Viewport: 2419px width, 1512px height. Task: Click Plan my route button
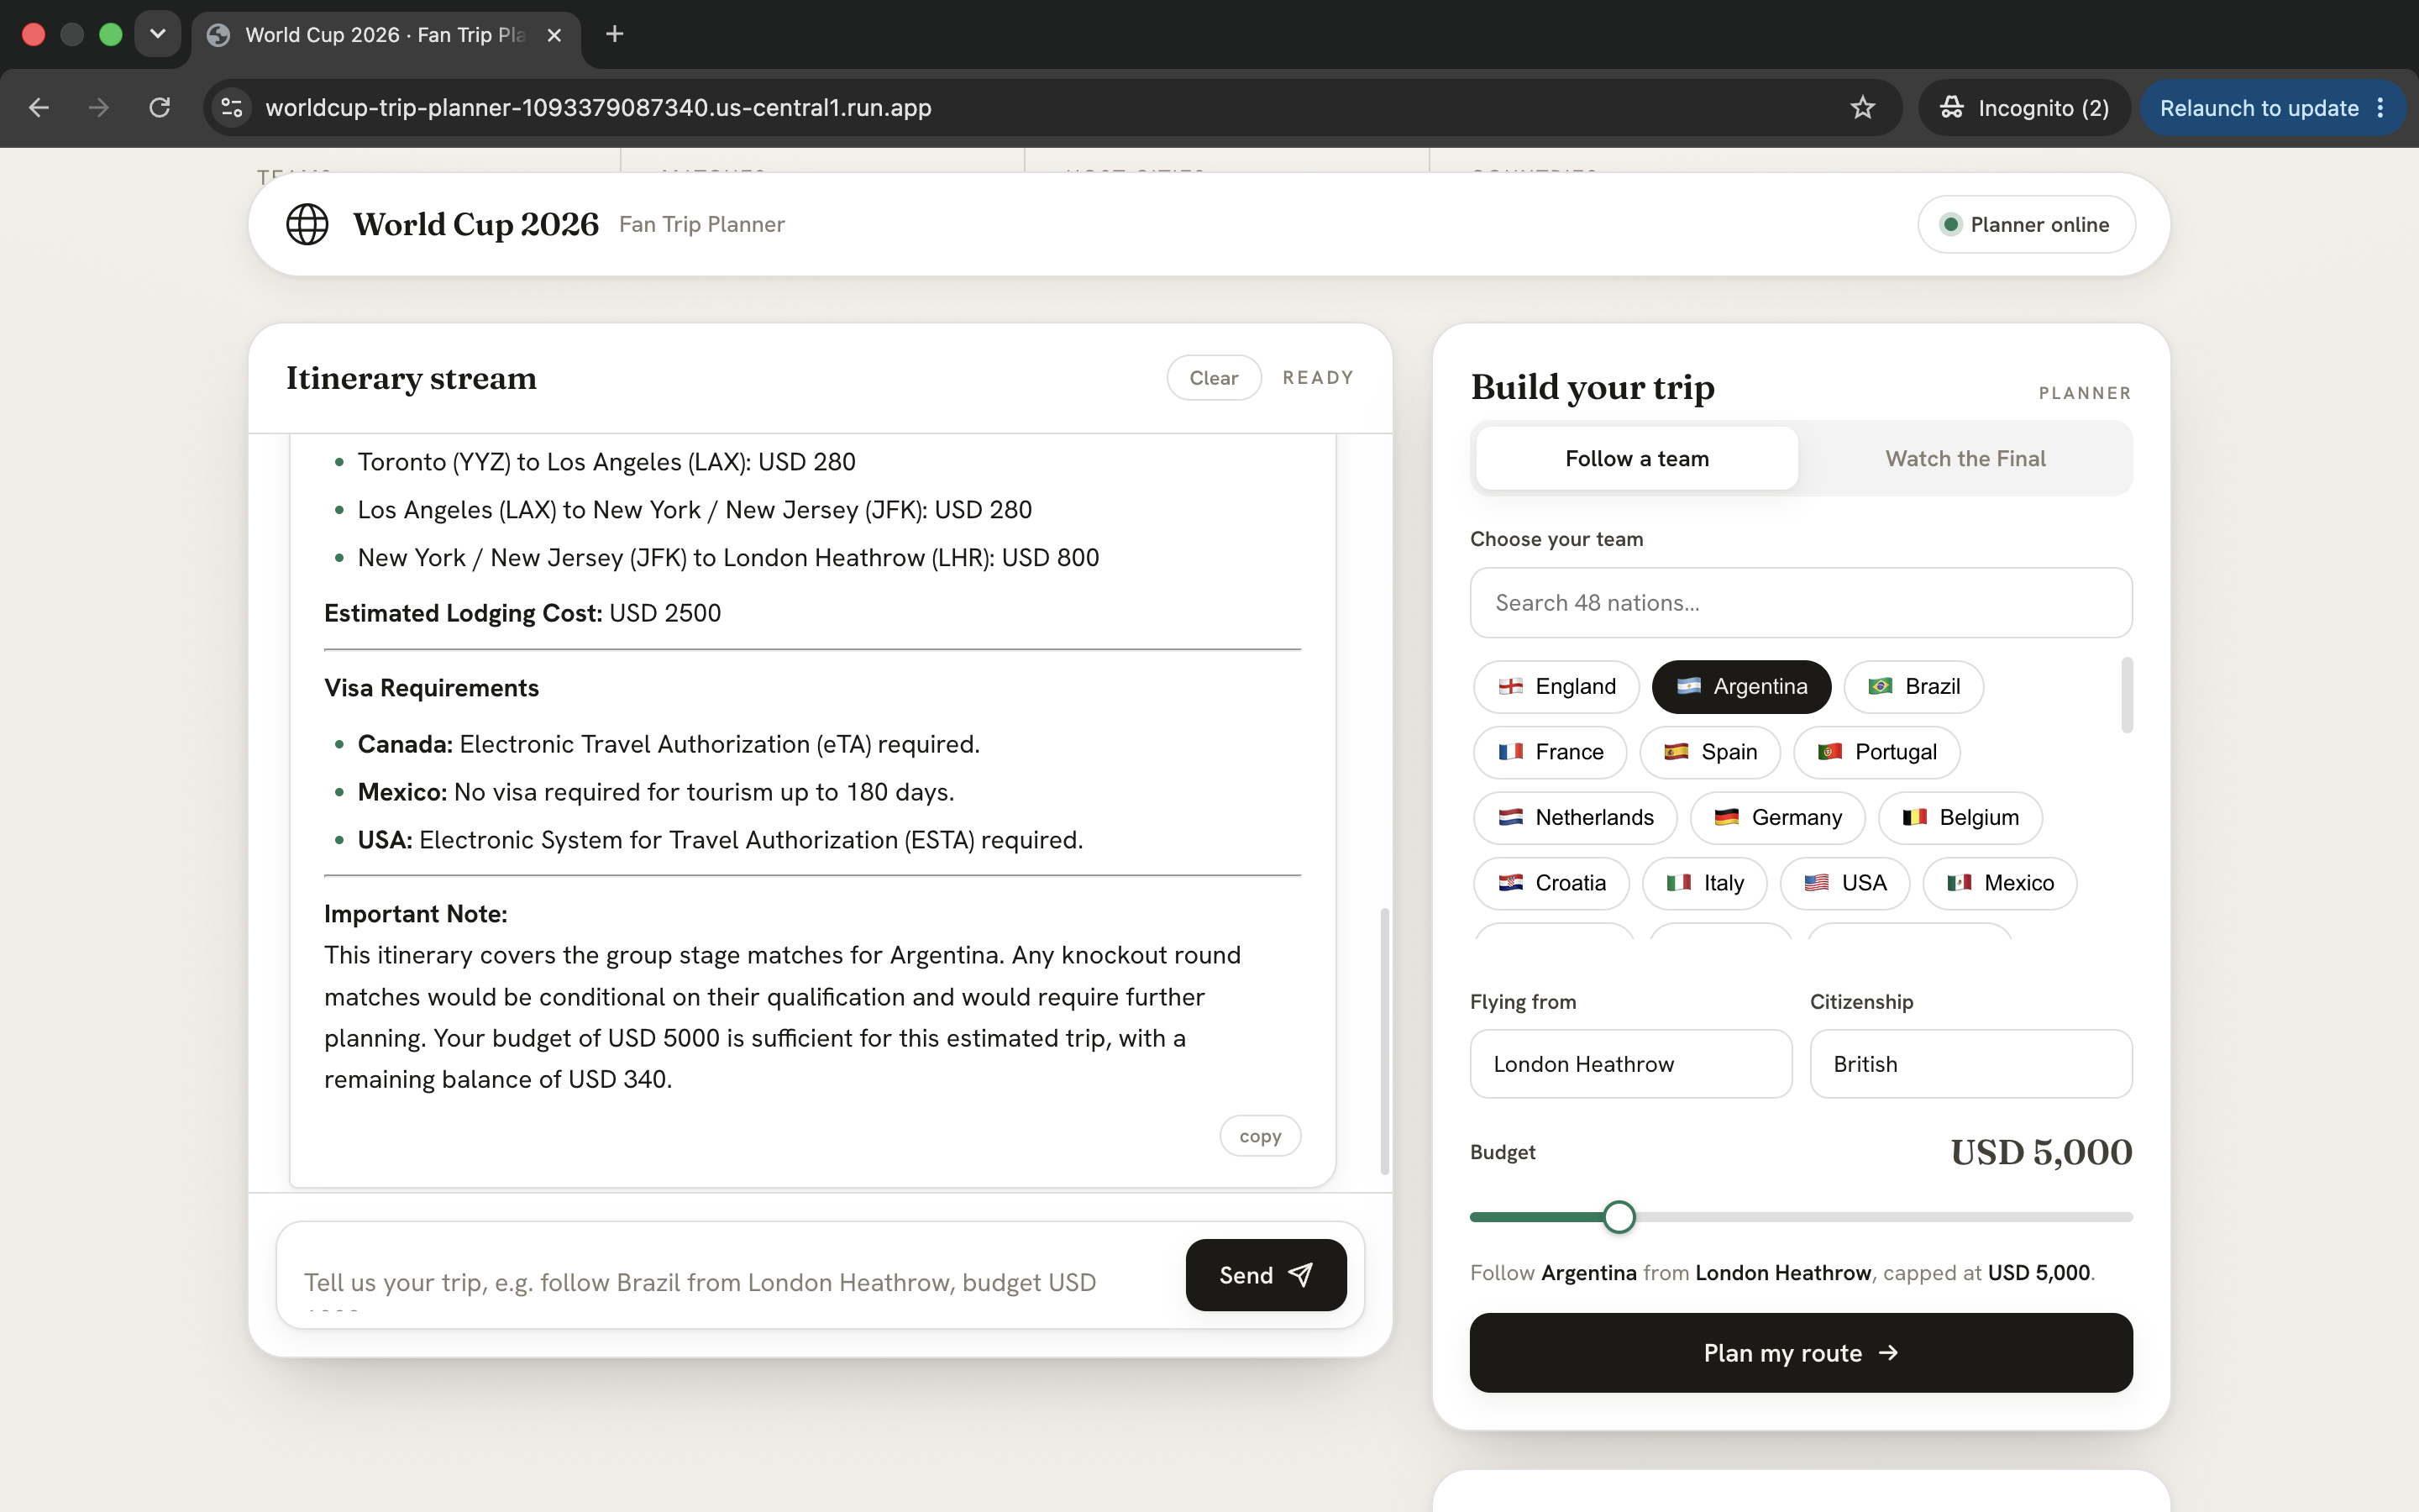tap(1800, 1353)
